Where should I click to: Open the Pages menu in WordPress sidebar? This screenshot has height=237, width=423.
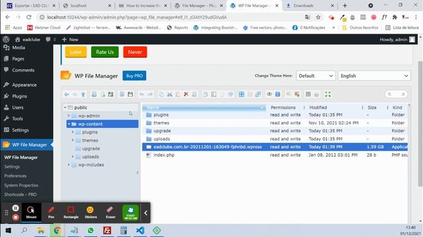tap(18, 59)
